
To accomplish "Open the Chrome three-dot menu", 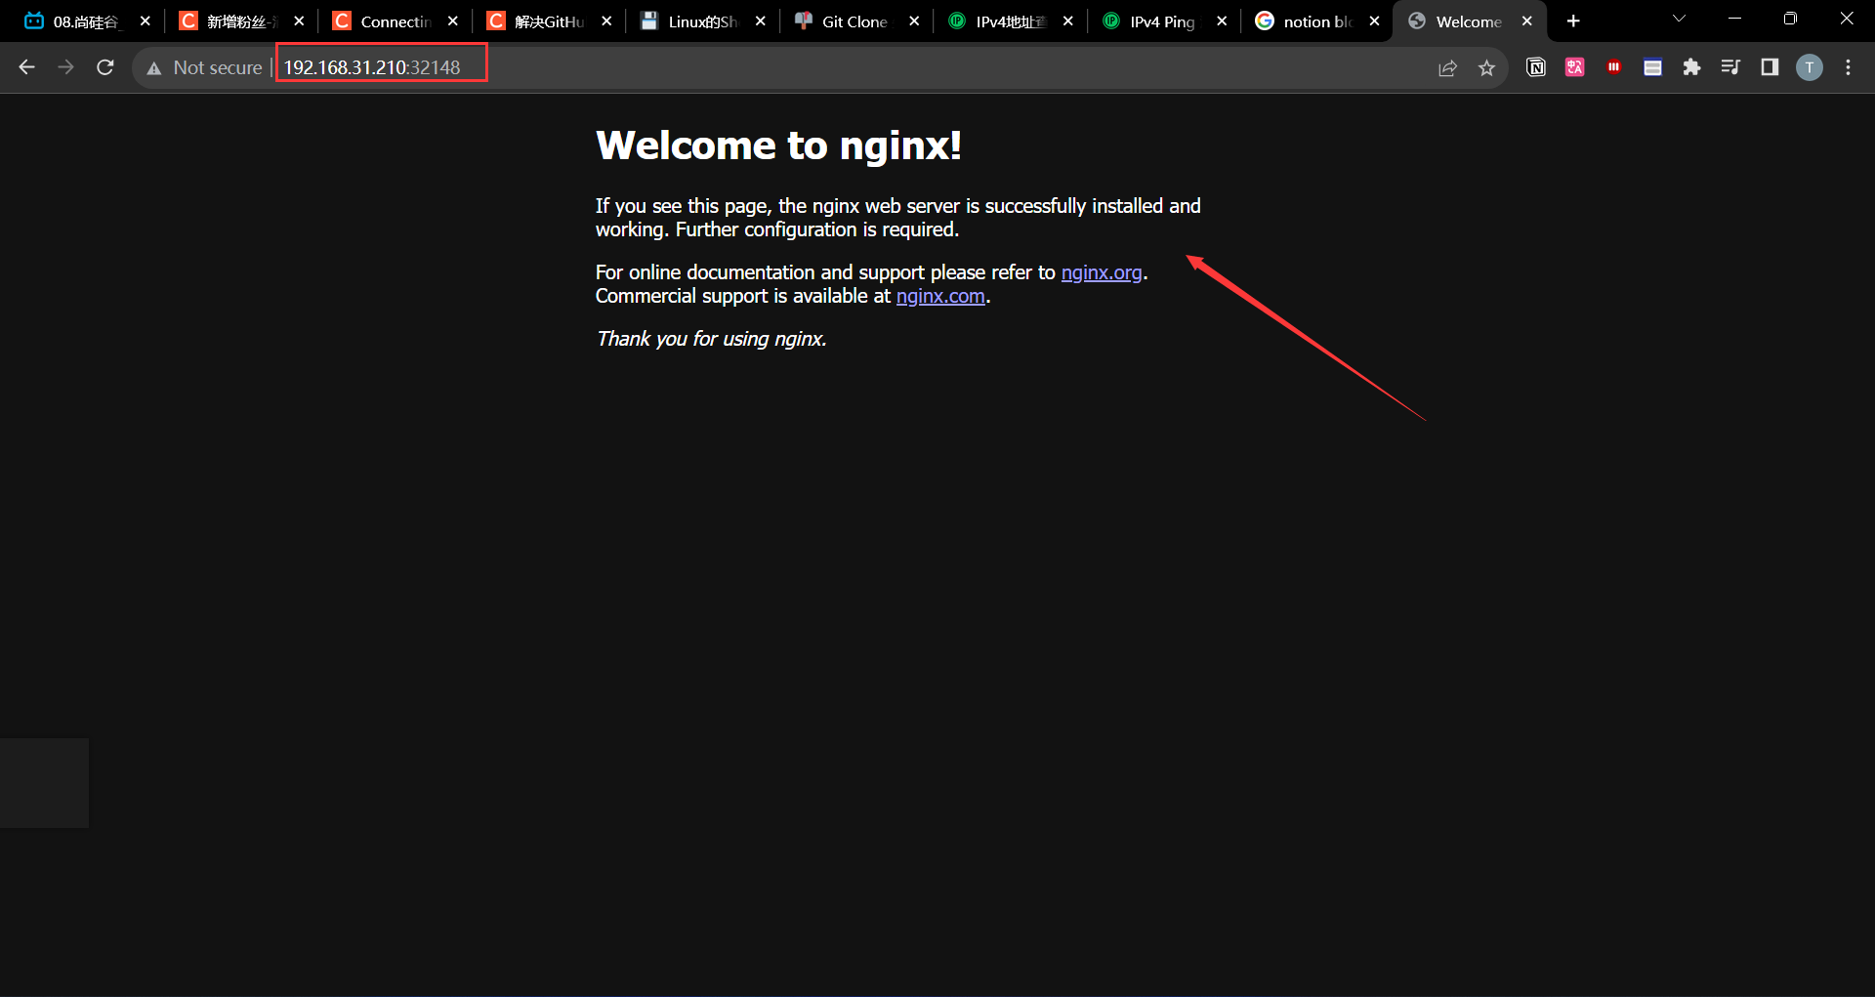I will tap(1848, 67).
